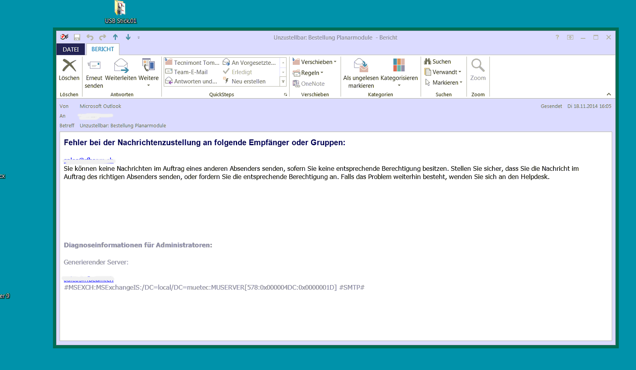Click Als ungelesen markieren icon
This screenshot has height=370, width=636.
[x=361, y=65]
